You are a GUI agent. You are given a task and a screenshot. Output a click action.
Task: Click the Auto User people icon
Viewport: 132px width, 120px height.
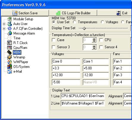coord(10,24)
